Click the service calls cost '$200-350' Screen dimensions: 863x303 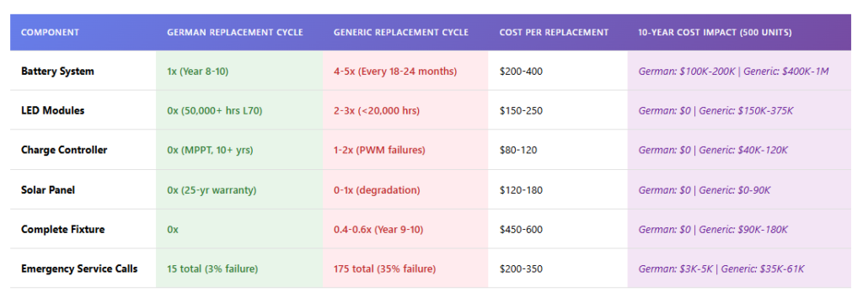pyautogui.click(x=521, y=268)
